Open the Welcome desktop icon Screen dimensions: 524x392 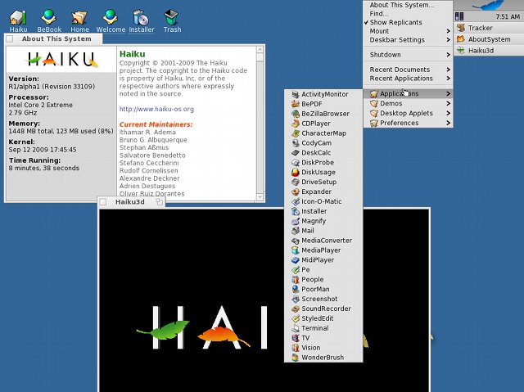(111, 20)
